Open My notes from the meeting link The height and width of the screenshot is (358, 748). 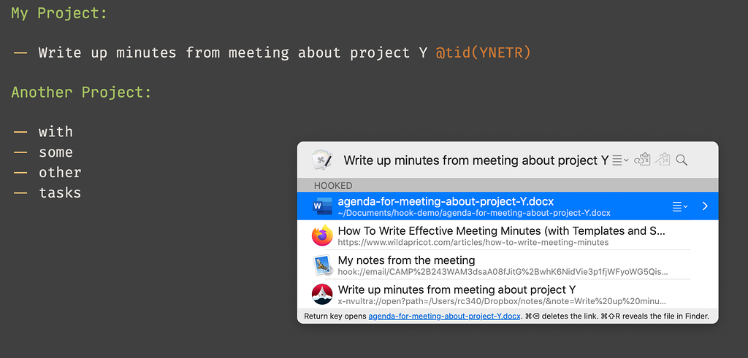pyautogui.click(x=406, y=260)
